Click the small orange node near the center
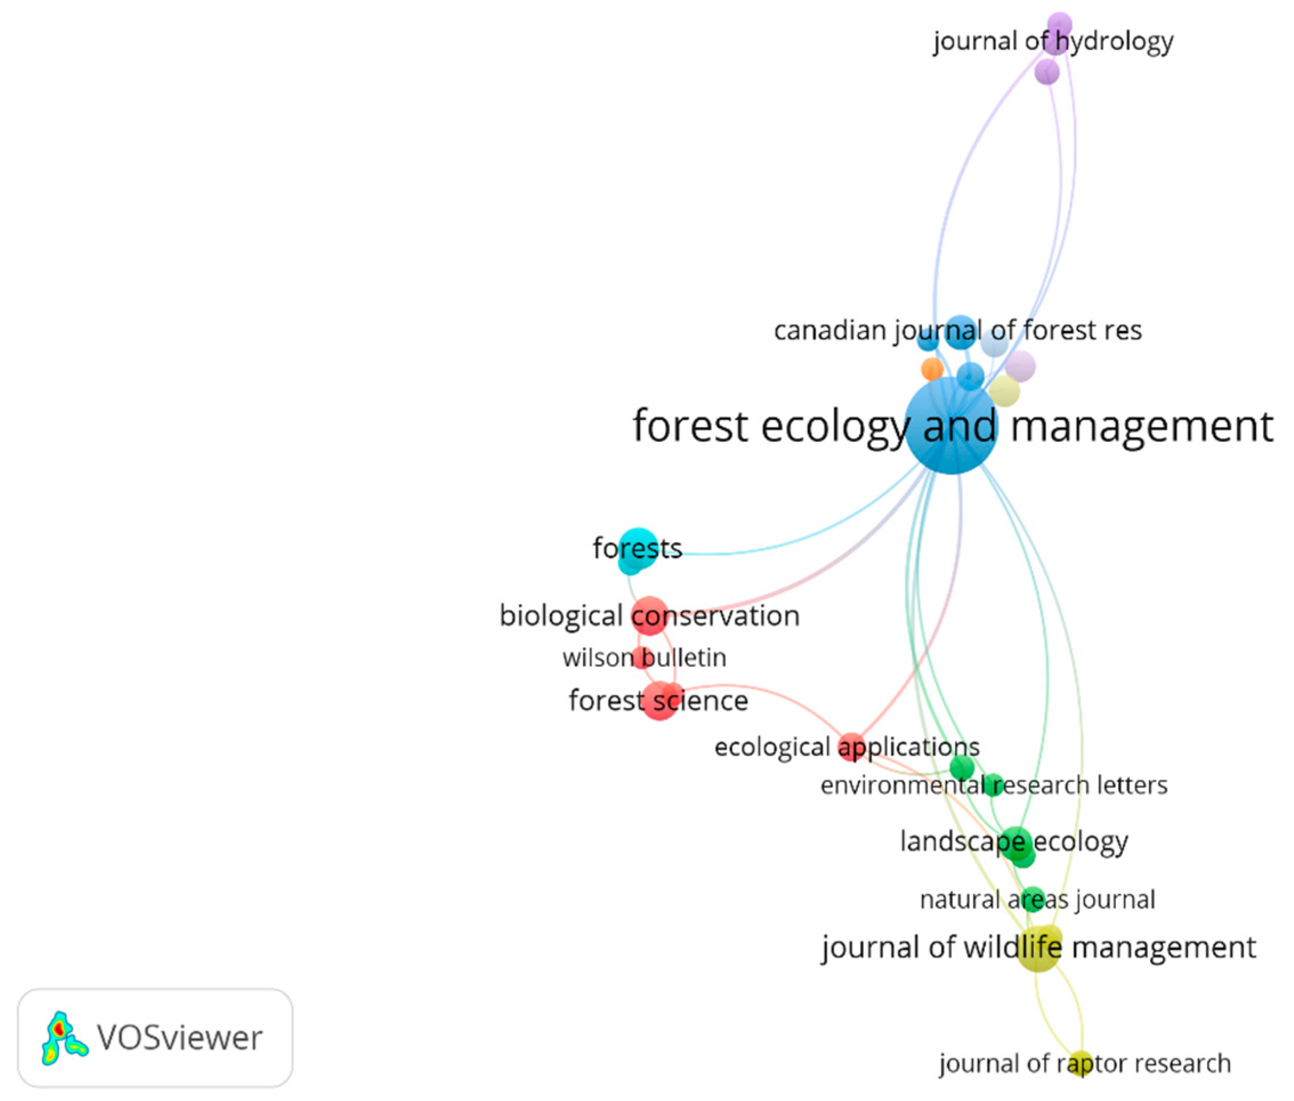 coord(932,369)
